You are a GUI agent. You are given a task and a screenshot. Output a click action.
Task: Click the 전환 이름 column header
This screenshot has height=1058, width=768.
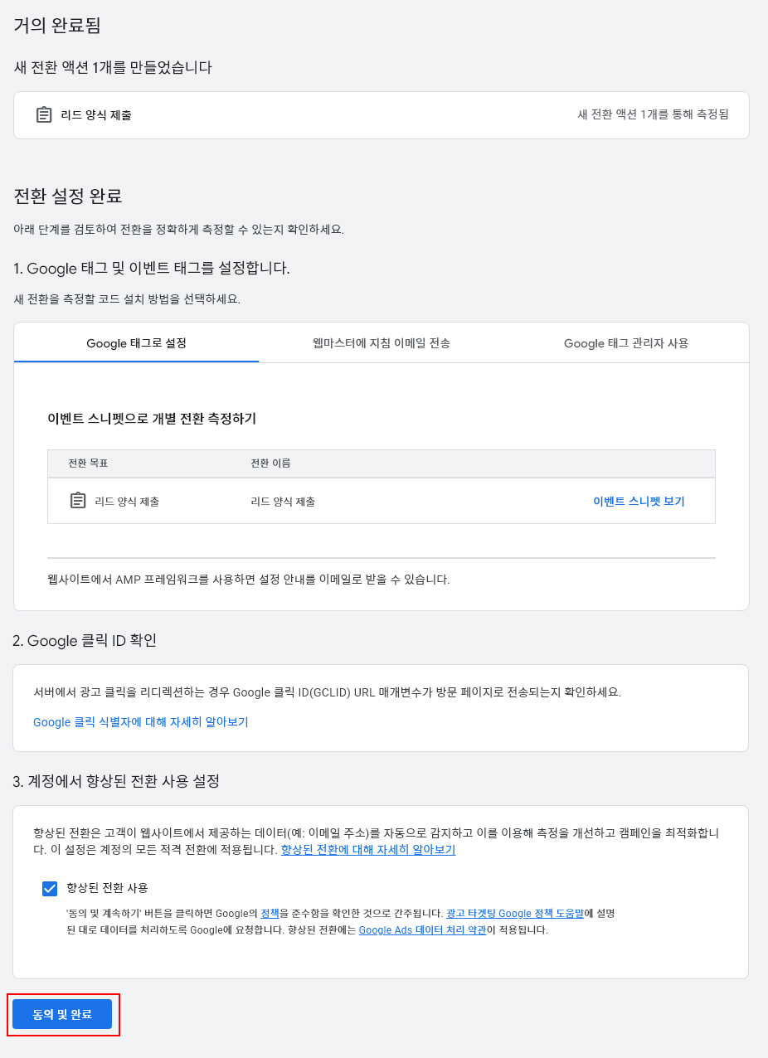pyautogui.click(x=270, y=463)
